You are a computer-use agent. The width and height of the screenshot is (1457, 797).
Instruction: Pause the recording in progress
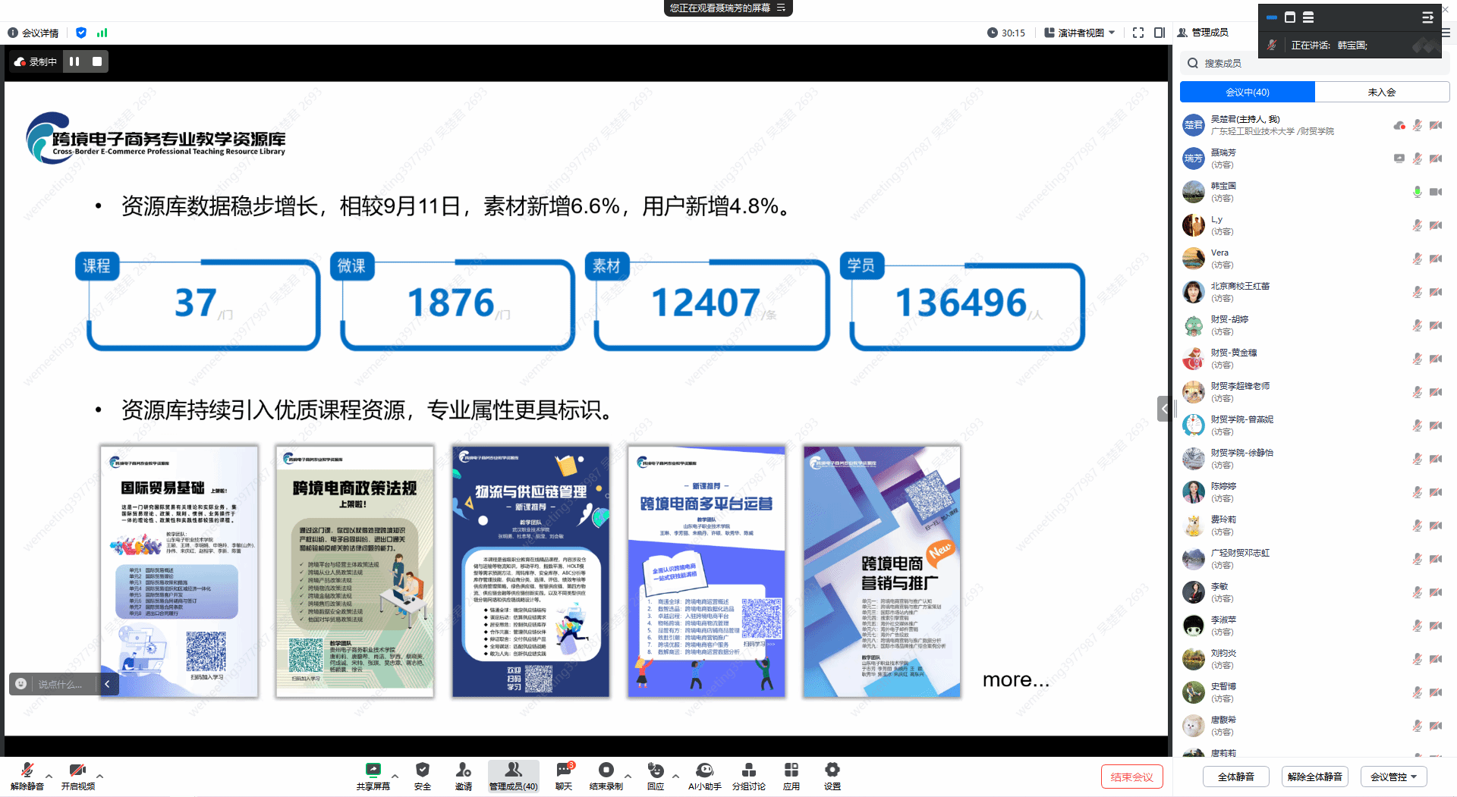point(74,61)
